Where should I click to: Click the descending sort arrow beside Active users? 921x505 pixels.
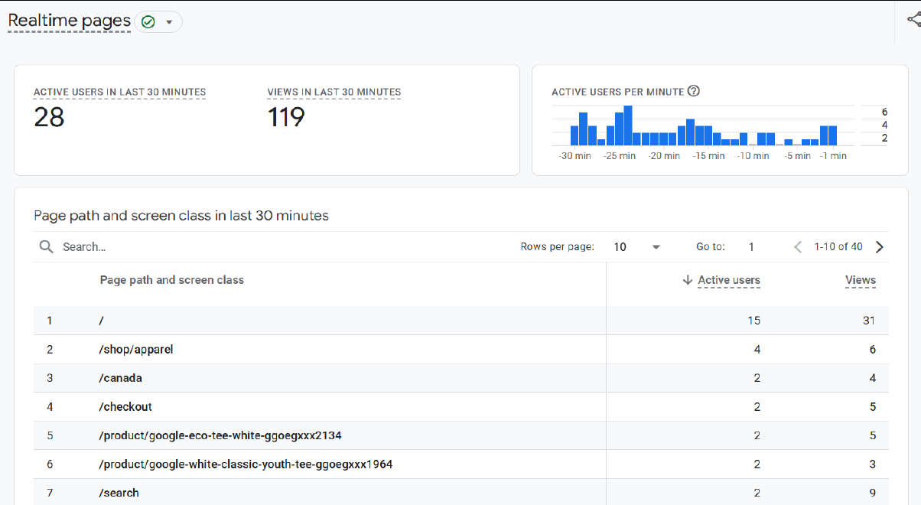click(x=688, y=280)
